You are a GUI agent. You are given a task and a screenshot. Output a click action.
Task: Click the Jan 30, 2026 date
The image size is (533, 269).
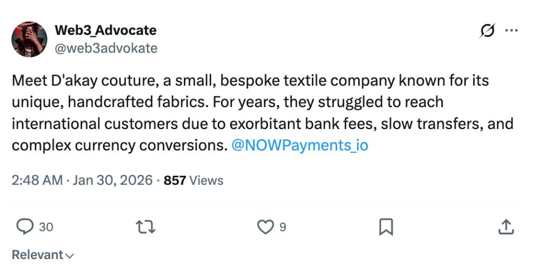click(x=113, y=181)
